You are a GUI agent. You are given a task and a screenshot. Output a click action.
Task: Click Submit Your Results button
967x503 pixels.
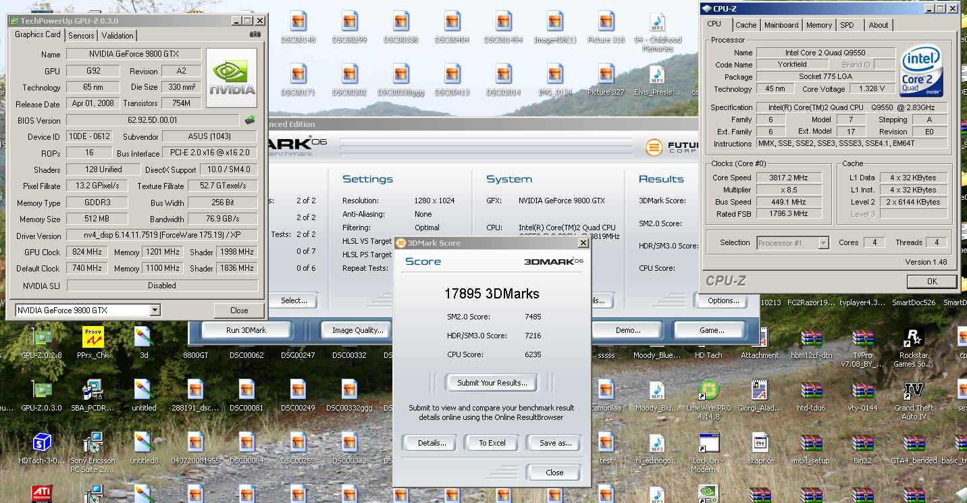(492, 383)
